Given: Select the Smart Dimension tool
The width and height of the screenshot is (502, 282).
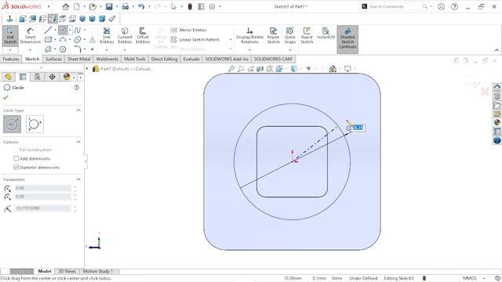Looking at the screenshot, I should [x=30, y=36].
